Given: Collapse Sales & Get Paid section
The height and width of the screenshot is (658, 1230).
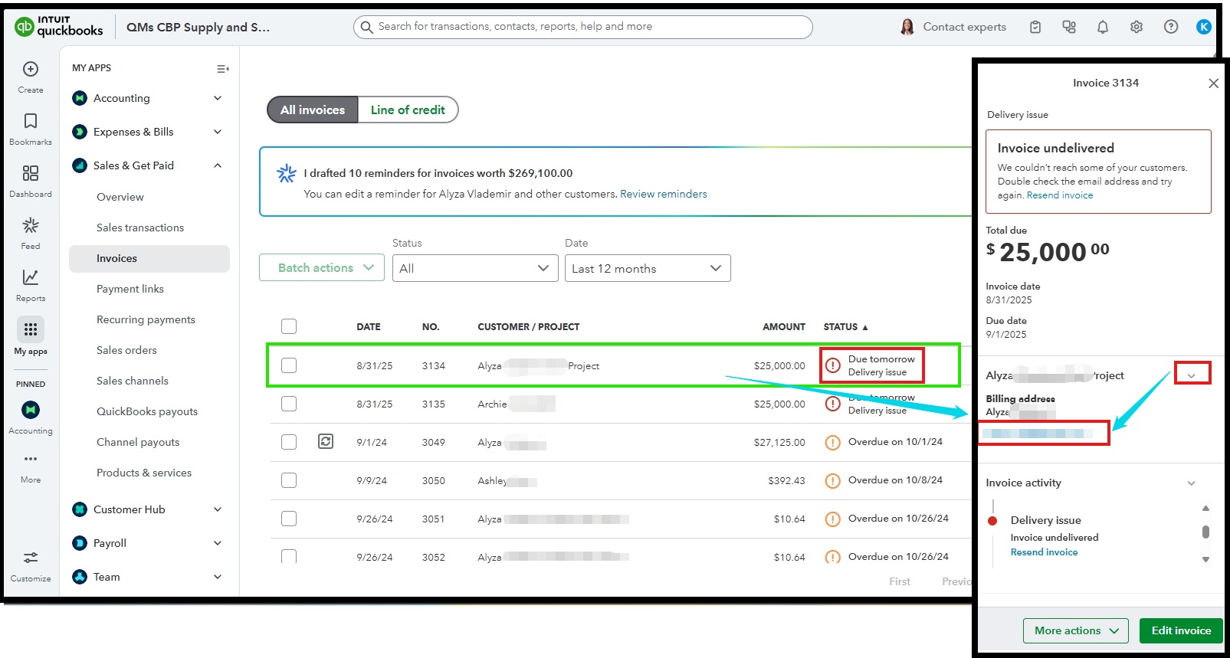Looking at the screenshot, I should (x=218, y=165).
